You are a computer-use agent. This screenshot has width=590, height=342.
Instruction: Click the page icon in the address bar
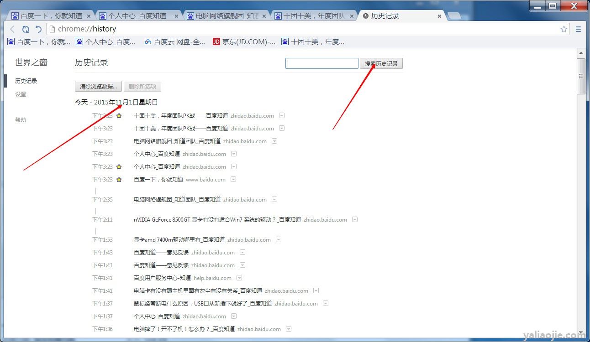[x=52, y=29]
